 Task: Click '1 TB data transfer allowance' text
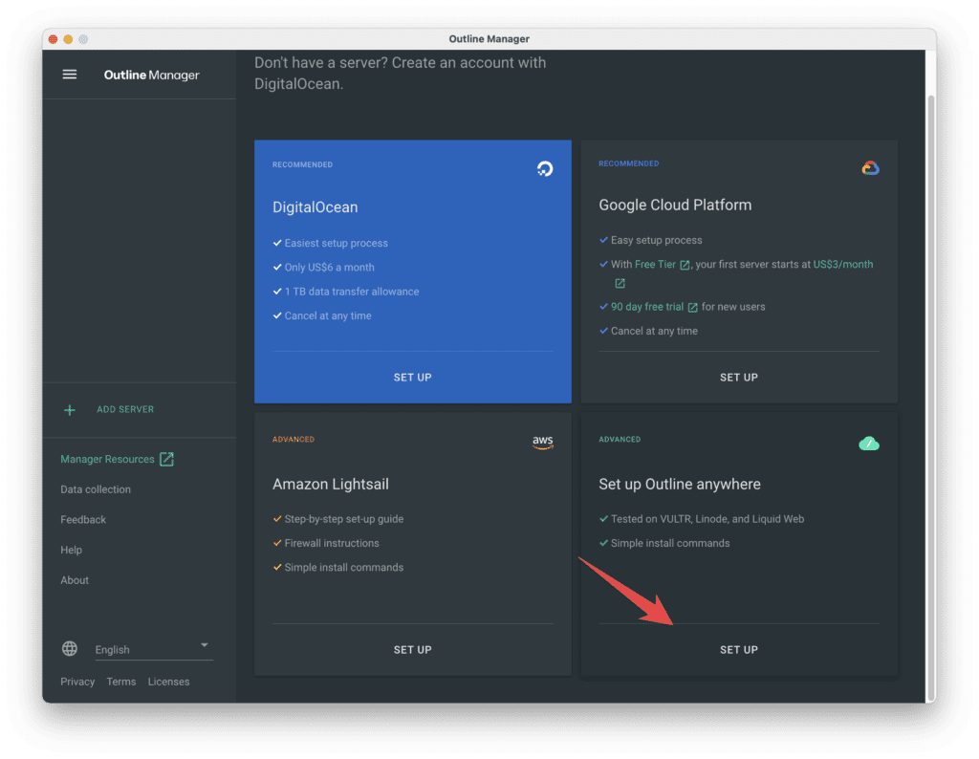[x=352, y=293]
